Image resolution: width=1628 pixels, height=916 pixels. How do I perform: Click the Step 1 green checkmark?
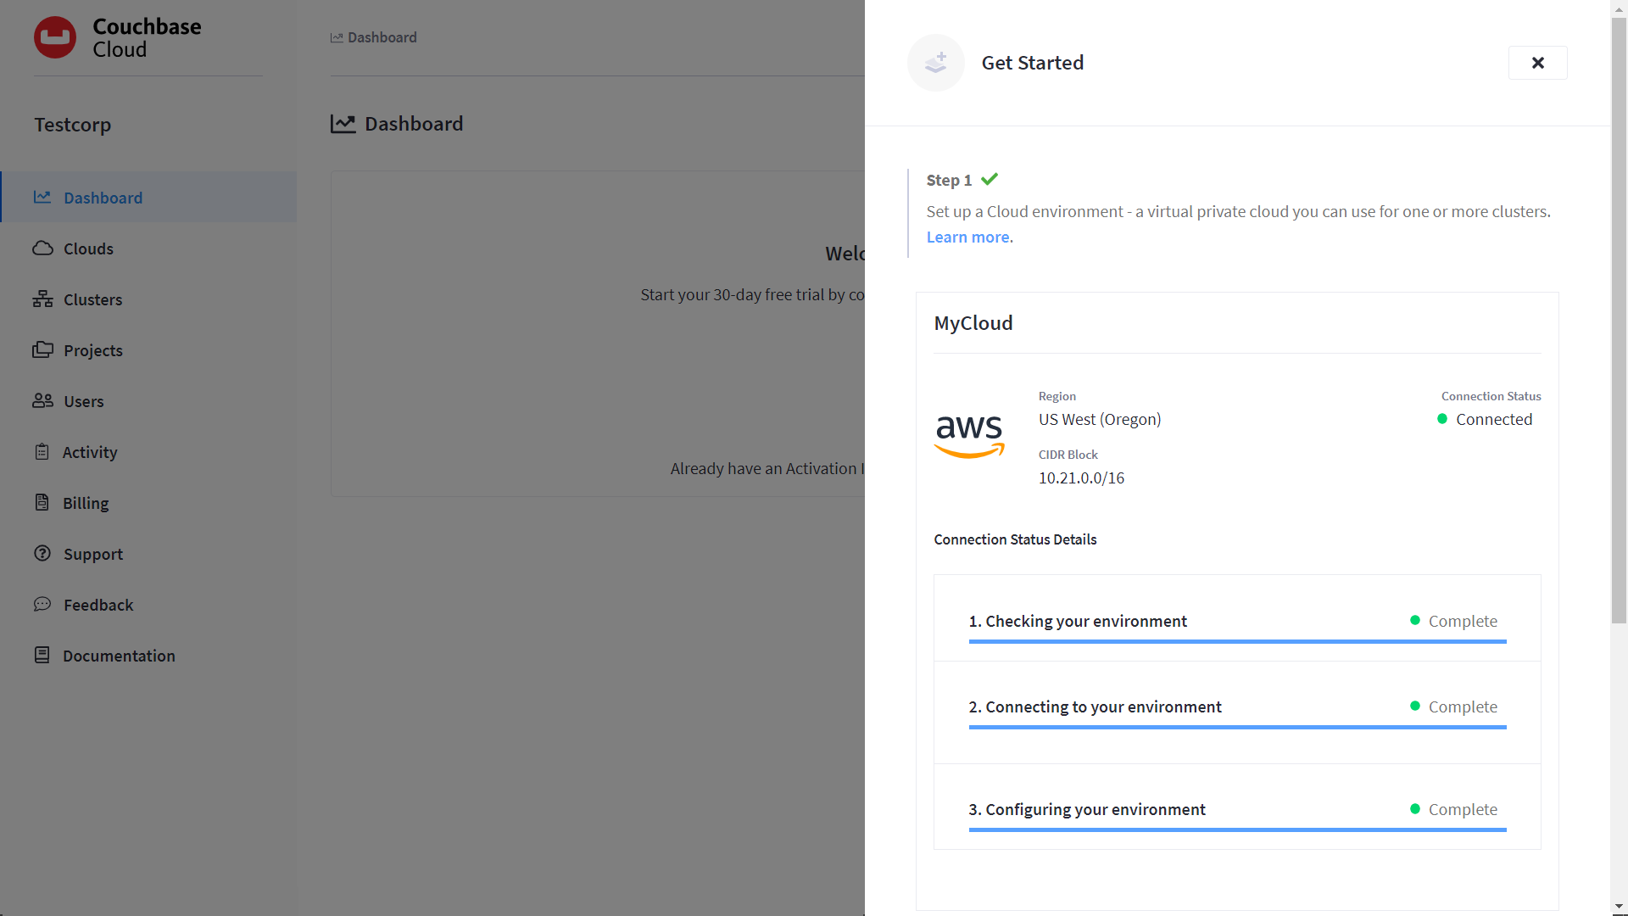coord(990,179)
